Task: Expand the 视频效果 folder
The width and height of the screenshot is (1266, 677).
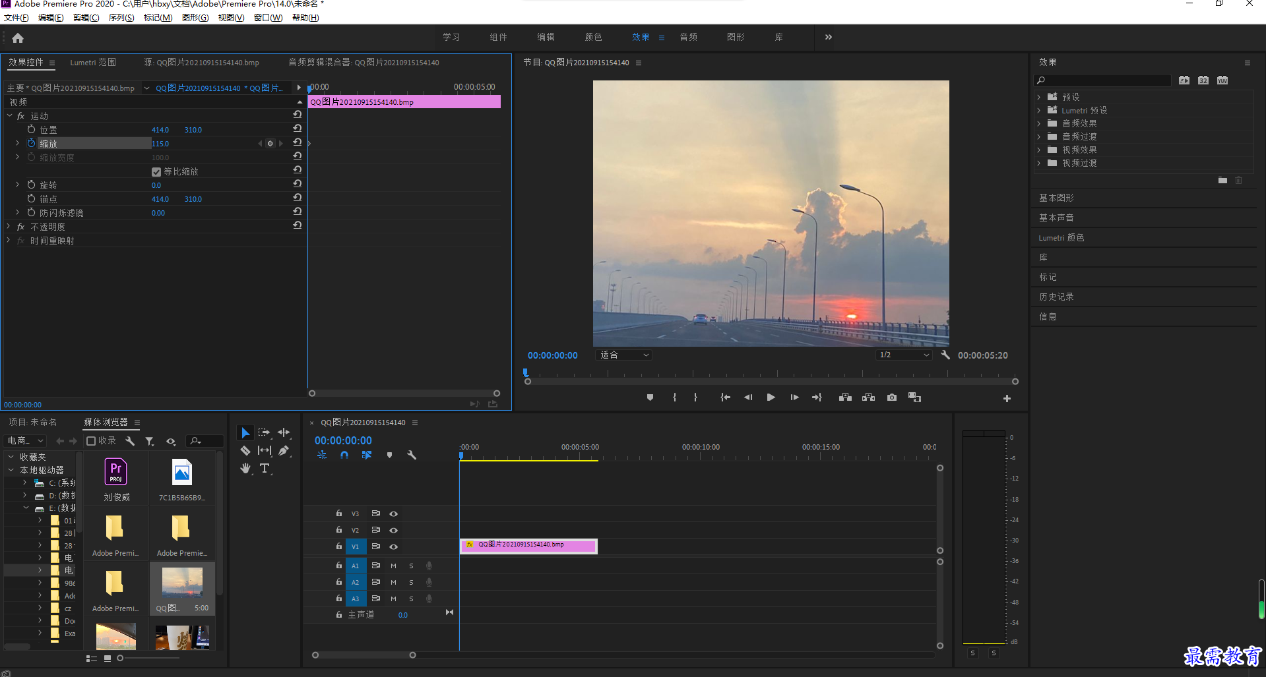Action: 1038,150
